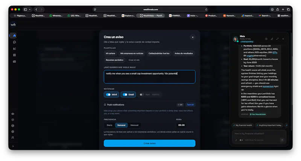Click the alert description text field

149,77
